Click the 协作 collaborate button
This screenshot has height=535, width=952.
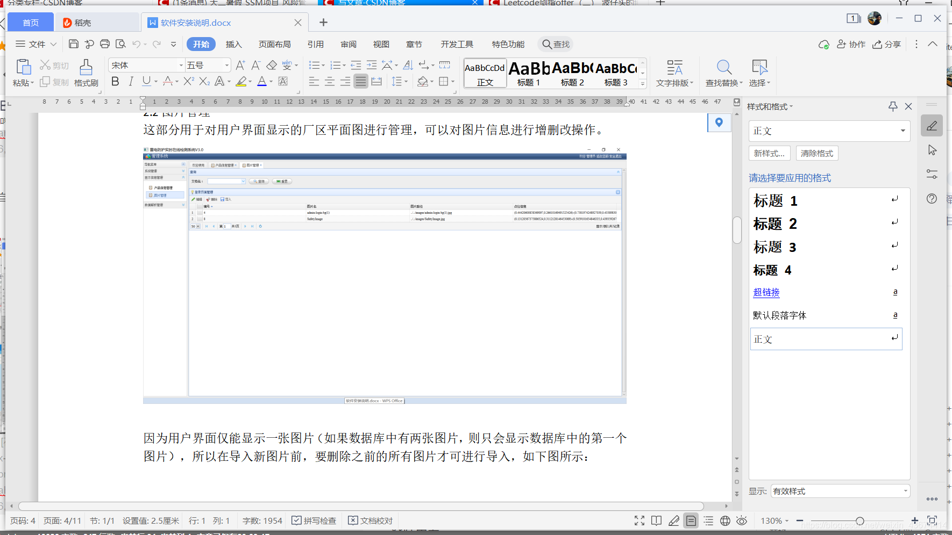[851, 44]
